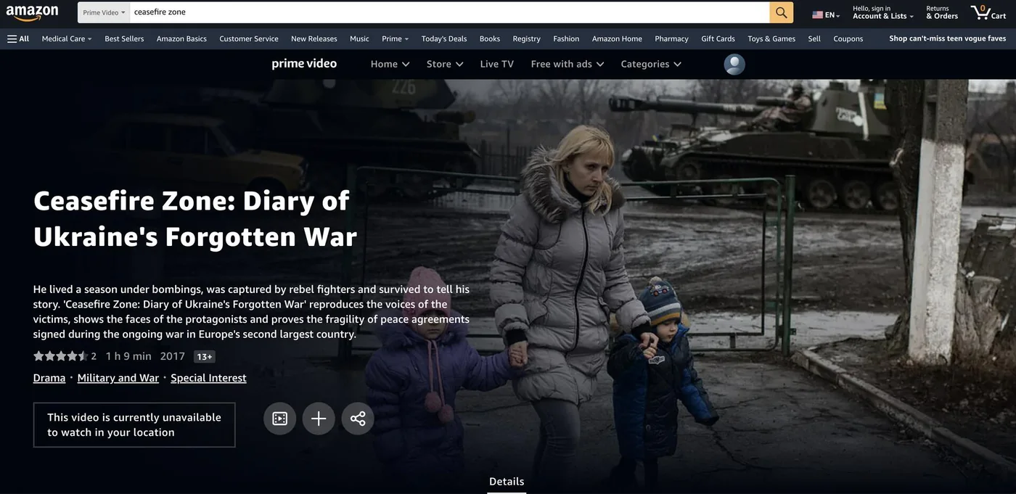This screenshot has width=1016, height=494.
Task: Open the EN language flag selector
Action: (x=826, y=15)
